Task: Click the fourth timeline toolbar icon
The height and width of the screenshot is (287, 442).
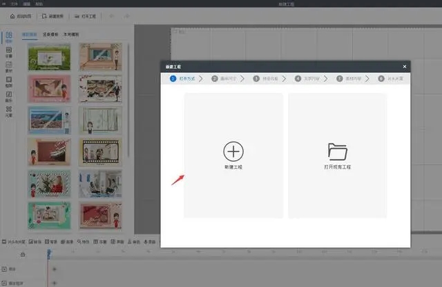Action: (x=63, y=242)
